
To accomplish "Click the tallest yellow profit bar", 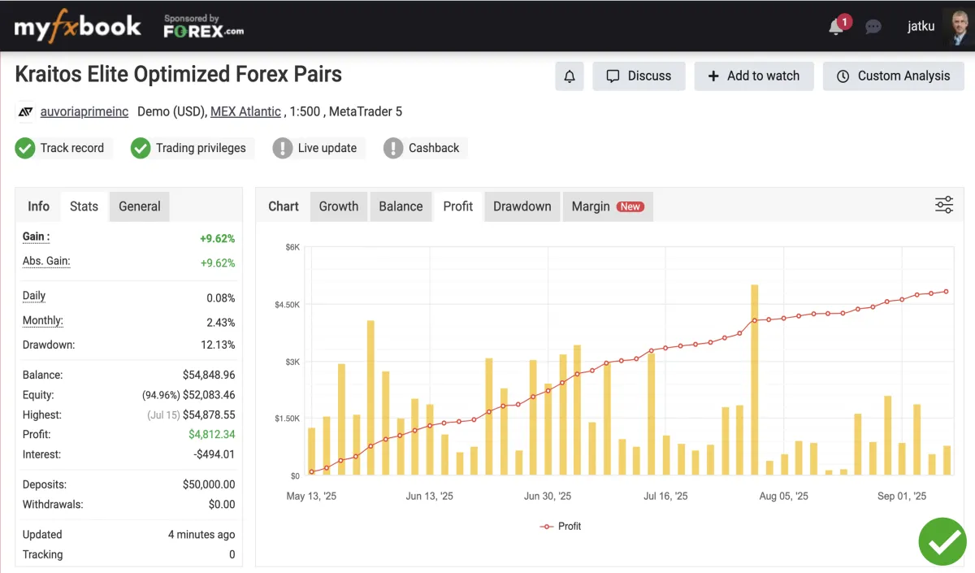I will (x=755, y=380).
